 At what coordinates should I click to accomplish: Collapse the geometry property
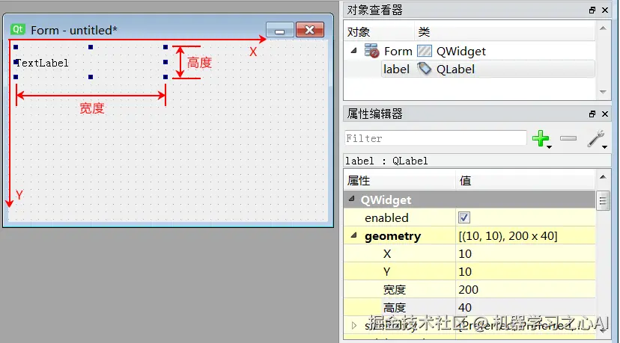point(354,235)
